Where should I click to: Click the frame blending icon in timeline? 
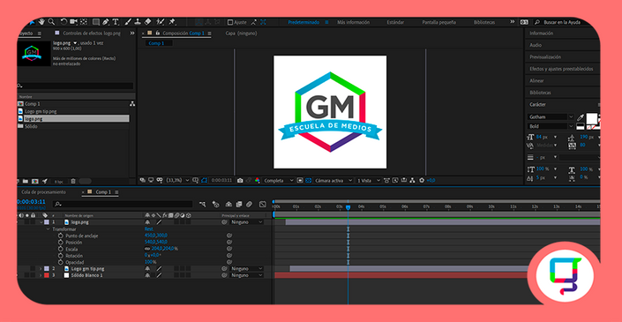click(238, 204)
